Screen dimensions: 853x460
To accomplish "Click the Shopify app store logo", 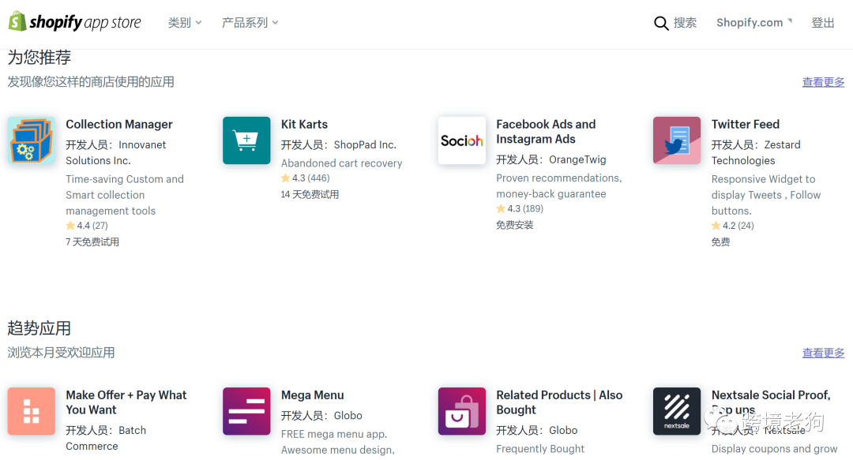I will tap(75, 22).
